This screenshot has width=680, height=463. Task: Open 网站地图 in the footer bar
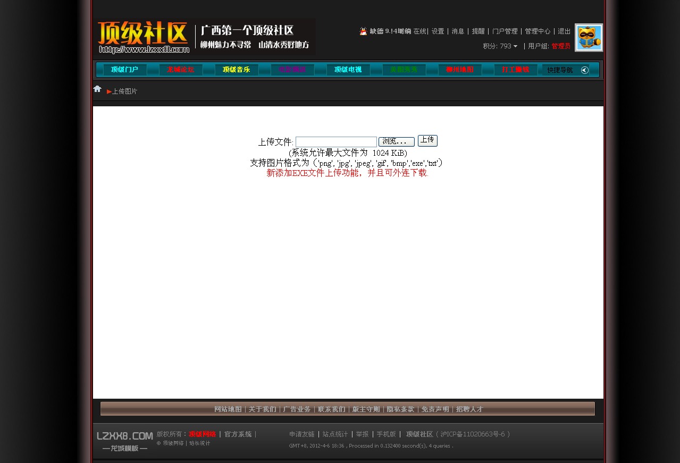[x=228, y=409]
